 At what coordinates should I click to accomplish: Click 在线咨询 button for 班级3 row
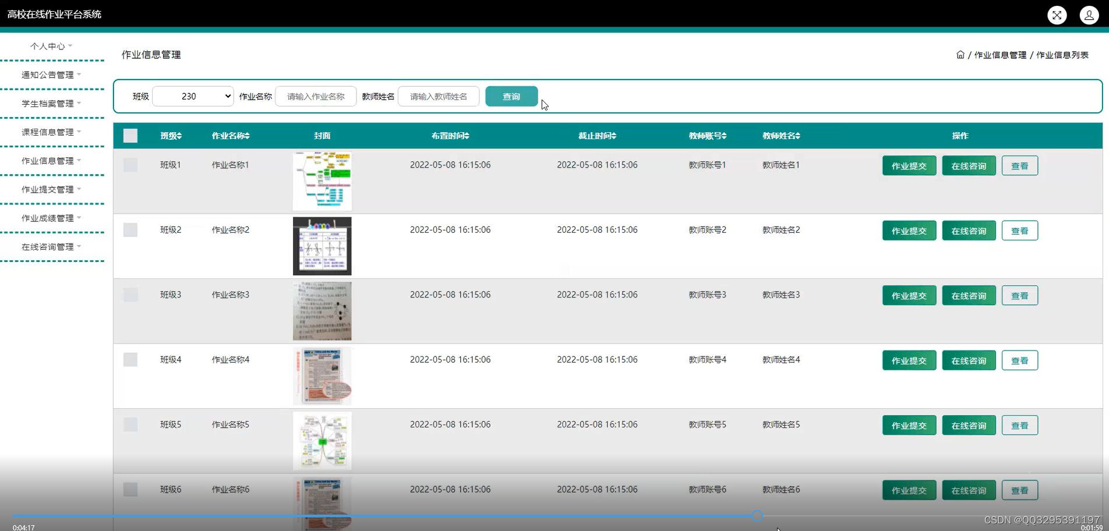click(x=969, y=296)
